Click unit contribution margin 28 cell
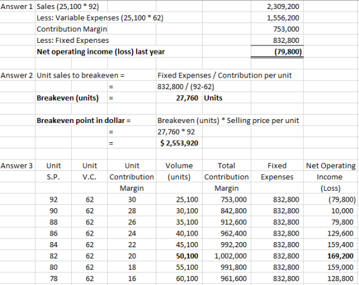 pos(132,211)
